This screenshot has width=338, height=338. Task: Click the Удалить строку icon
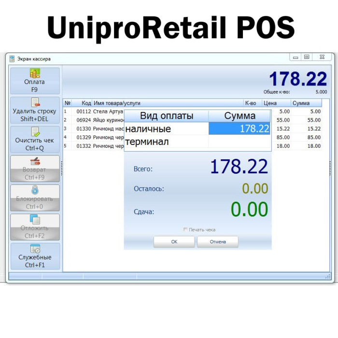35,102
